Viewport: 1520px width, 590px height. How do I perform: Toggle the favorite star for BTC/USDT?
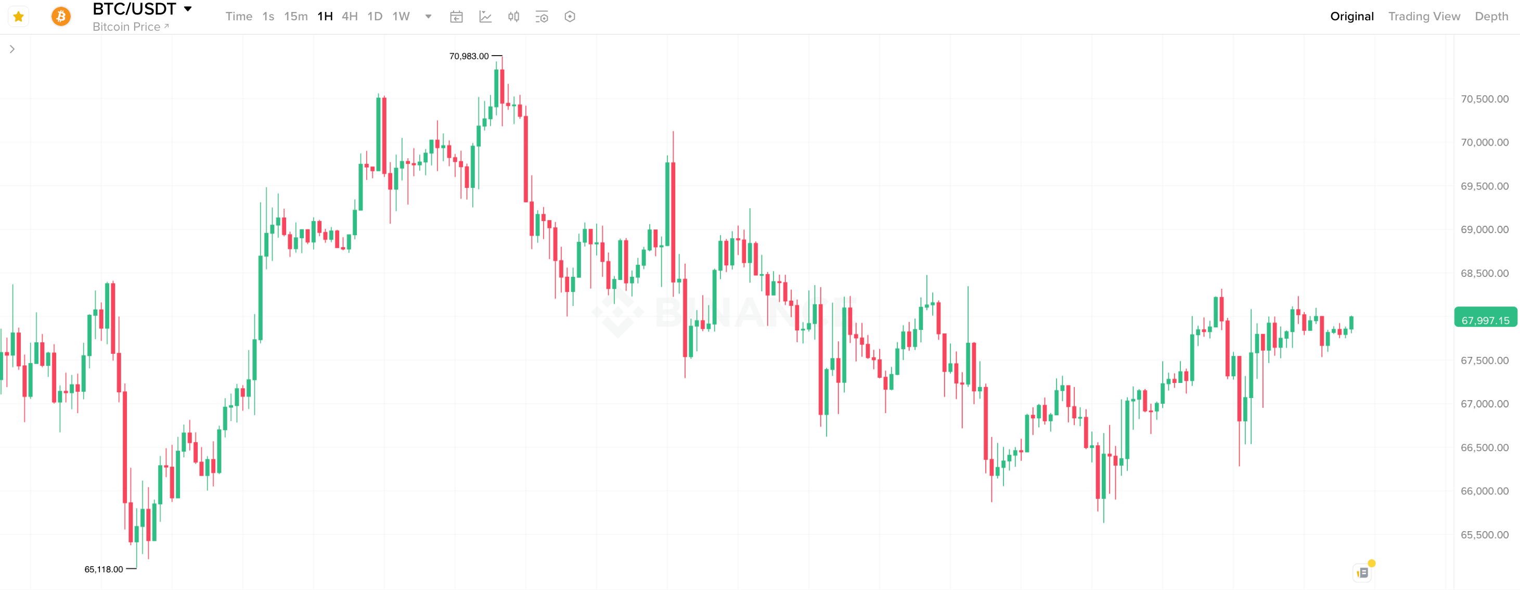tap(18, 17)
